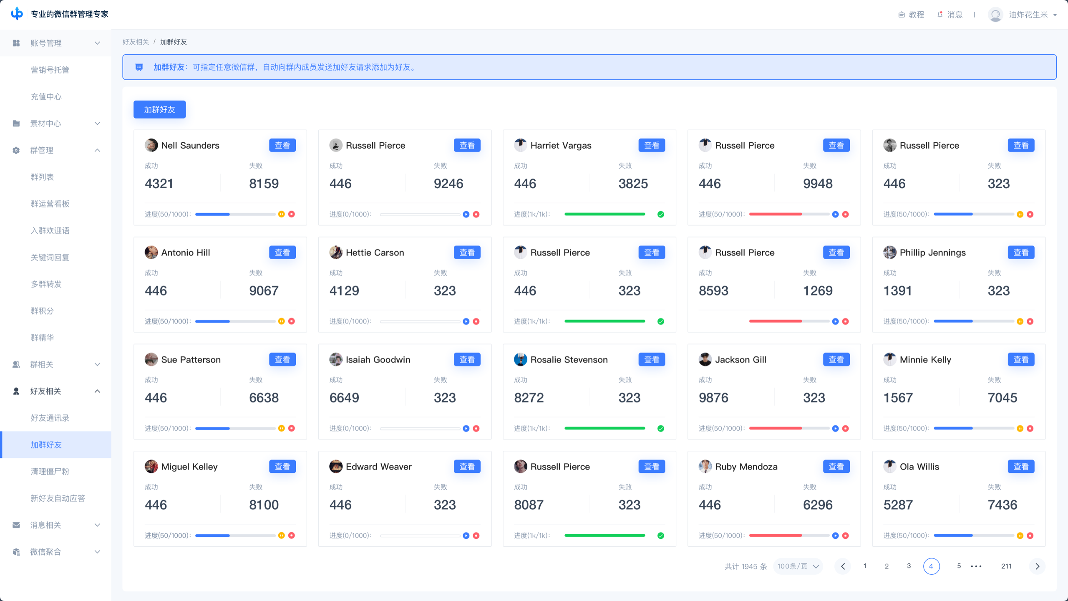Pause Nell Saunders task with orange icon
The image size is (1068, 601).
point(282,214)
